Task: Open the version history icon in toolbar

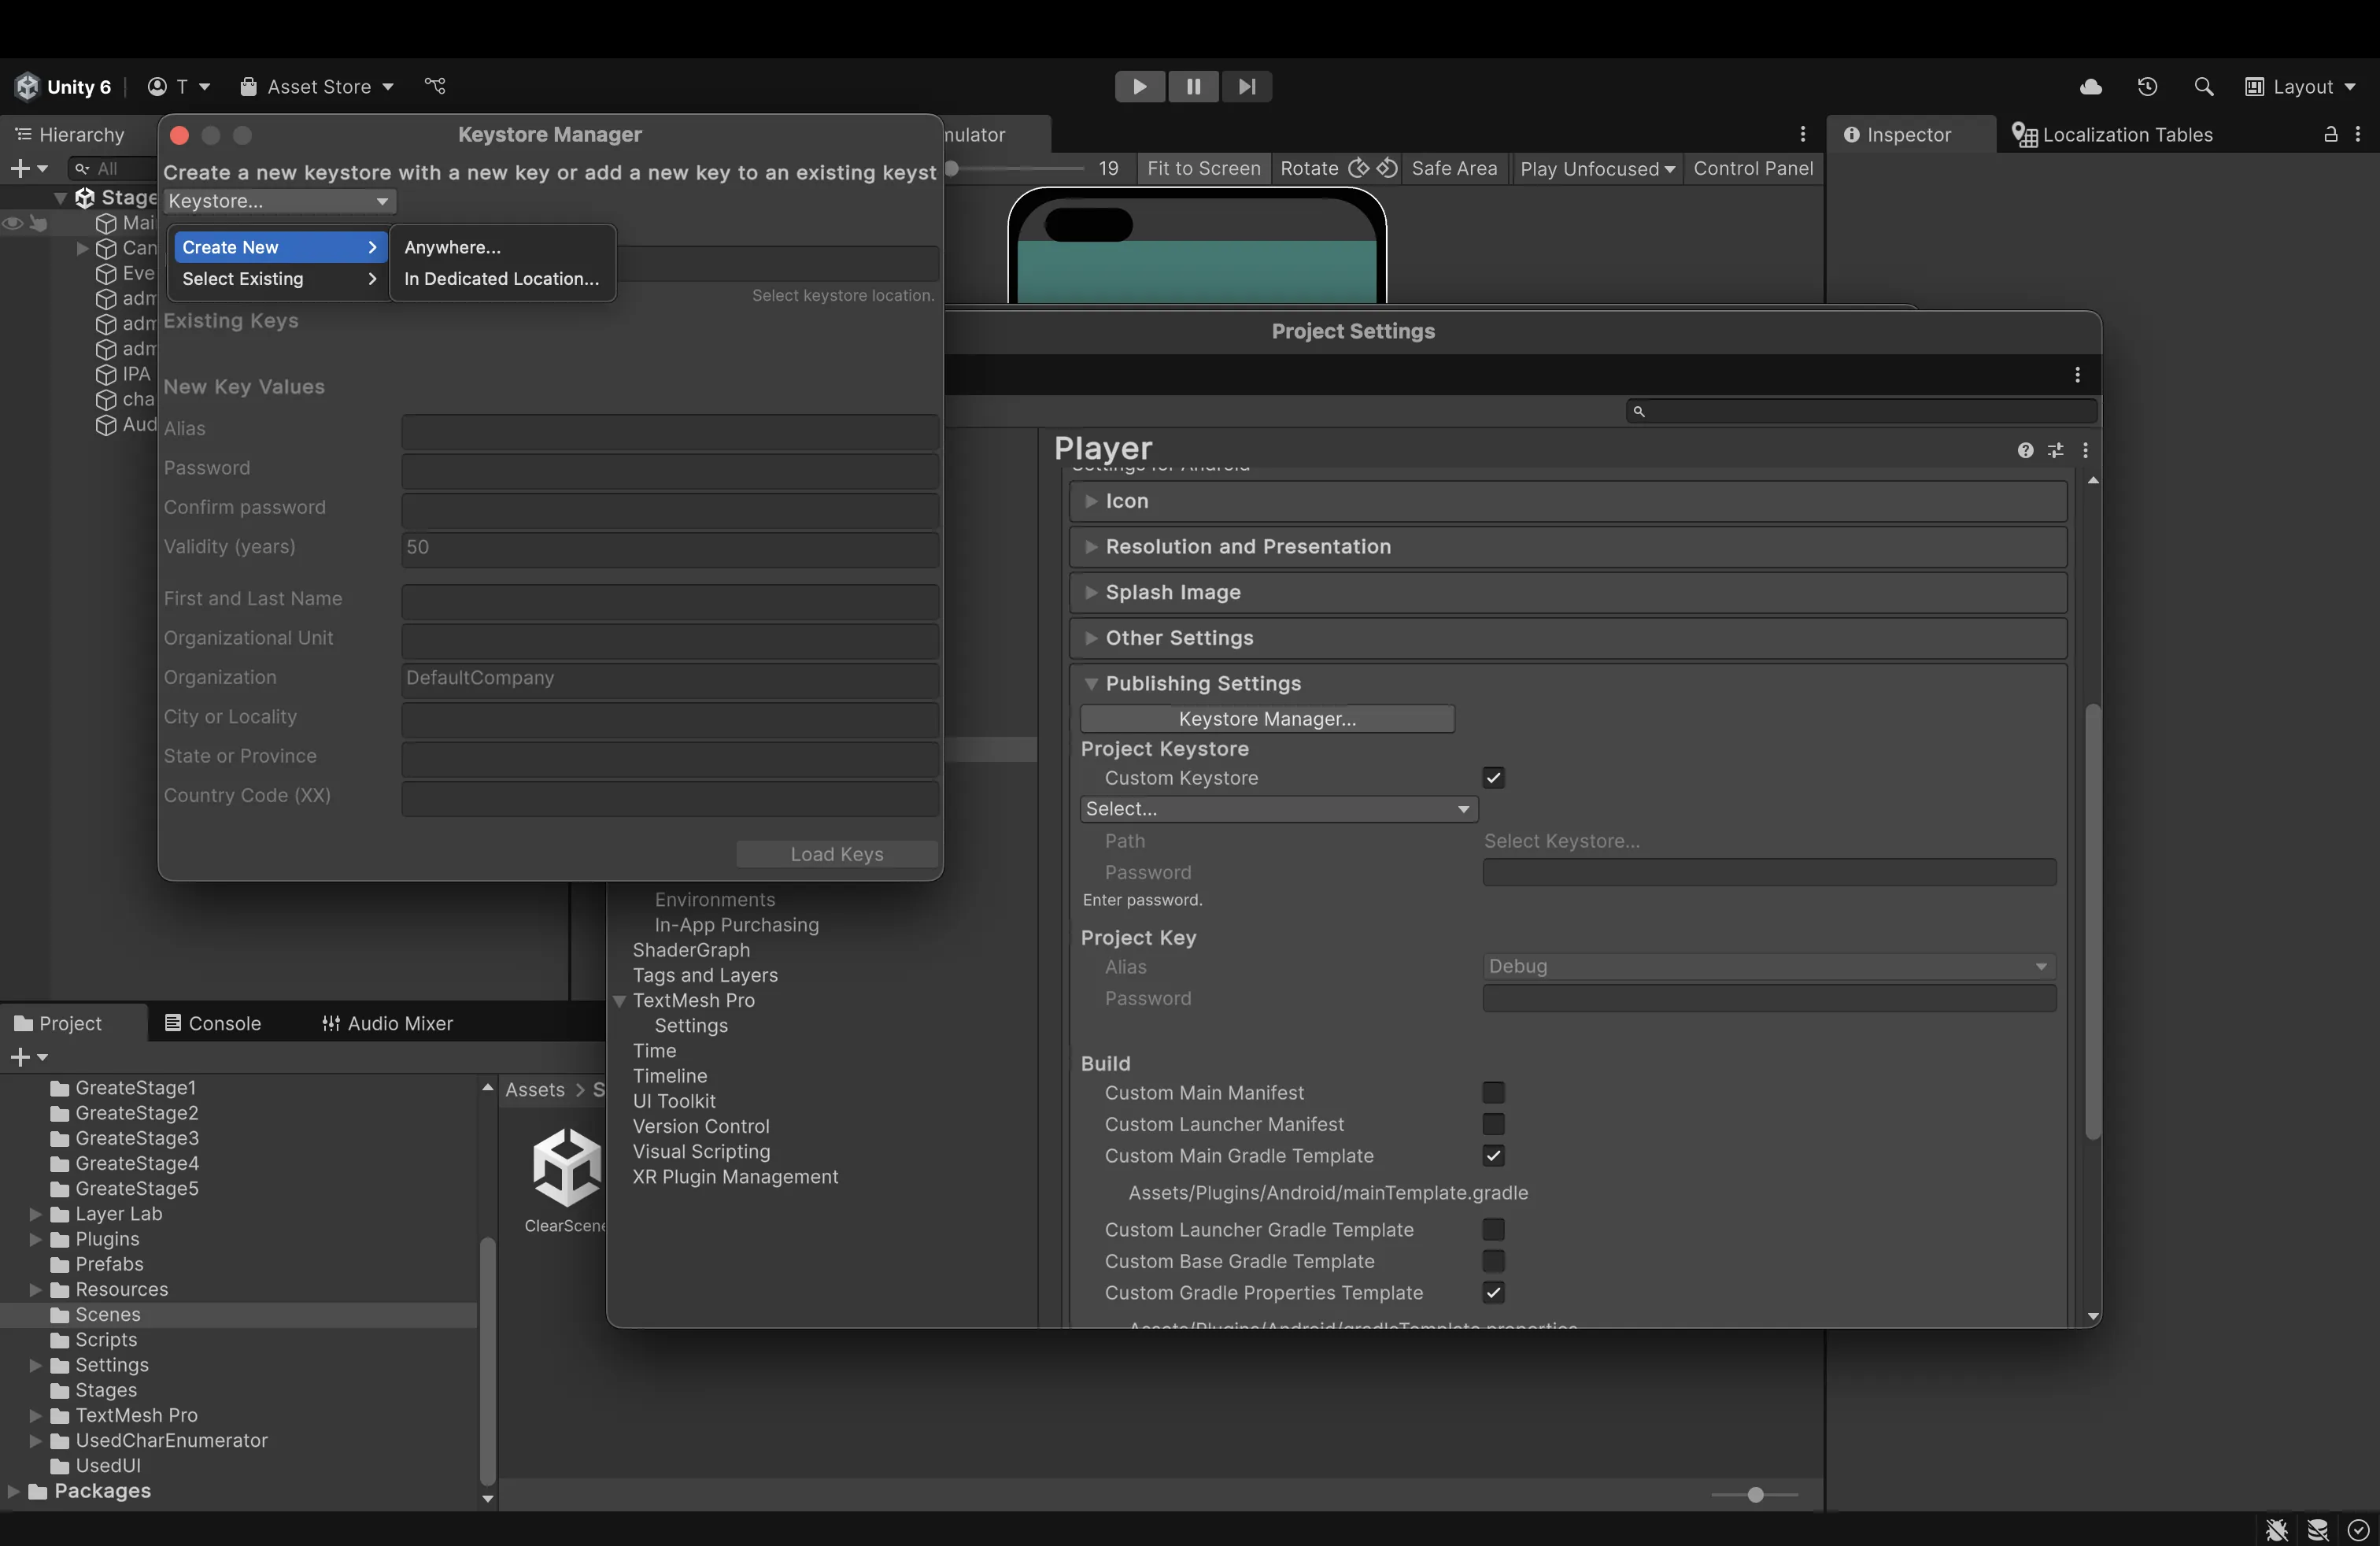Action: coord(2148,87)
